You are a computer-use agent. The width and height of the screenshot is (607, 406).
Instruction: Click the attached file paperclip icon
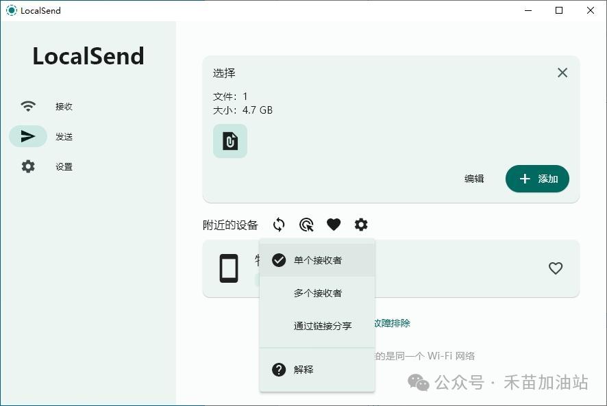(x=230, y=140)
